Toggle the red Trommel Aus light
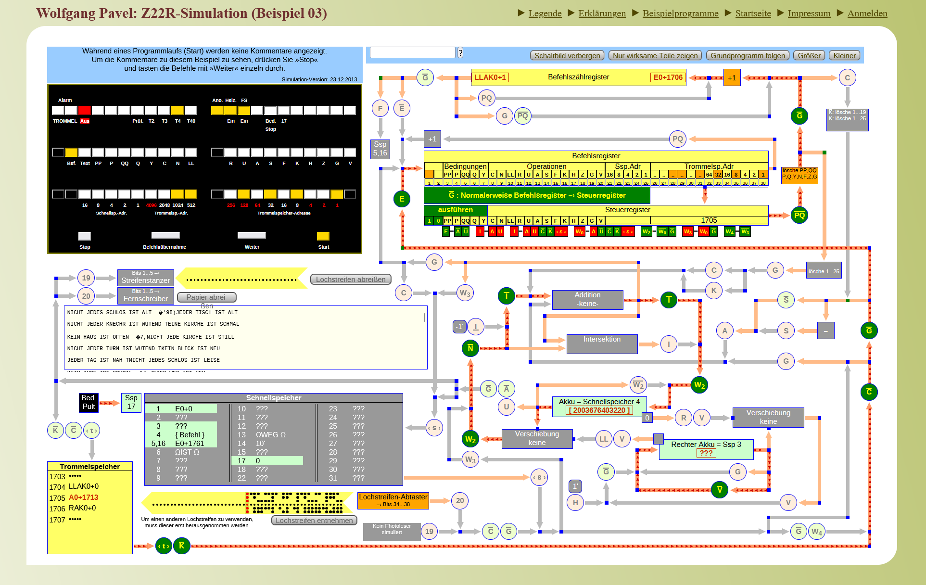Image resolution: width=926 pixels, height=585 pixels. [85, 110]
